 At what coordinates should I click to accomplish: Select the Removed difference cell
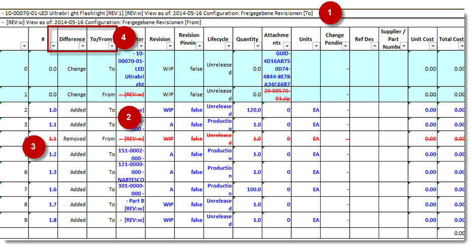point(72,139)
